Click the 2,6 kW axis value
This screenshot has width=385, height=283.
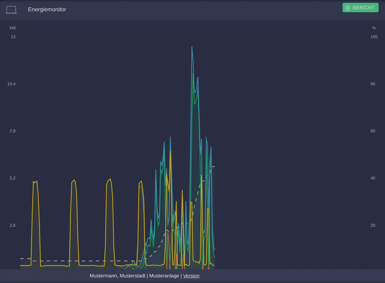[13, 225]
